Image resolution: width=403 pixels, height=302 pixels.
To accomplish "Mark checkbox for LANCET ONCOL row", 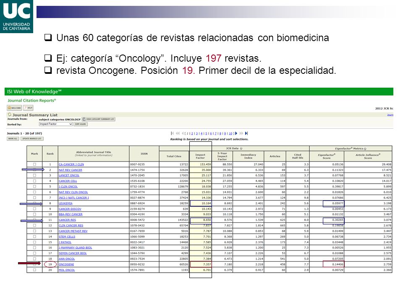I will click(x=34, y=175).
